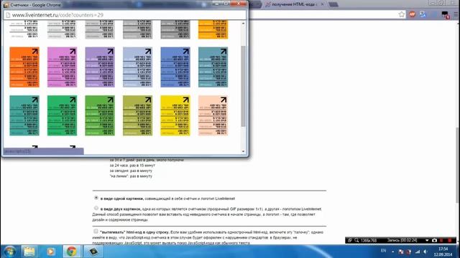Open the Windows Start menu

(x=10, y=252)
